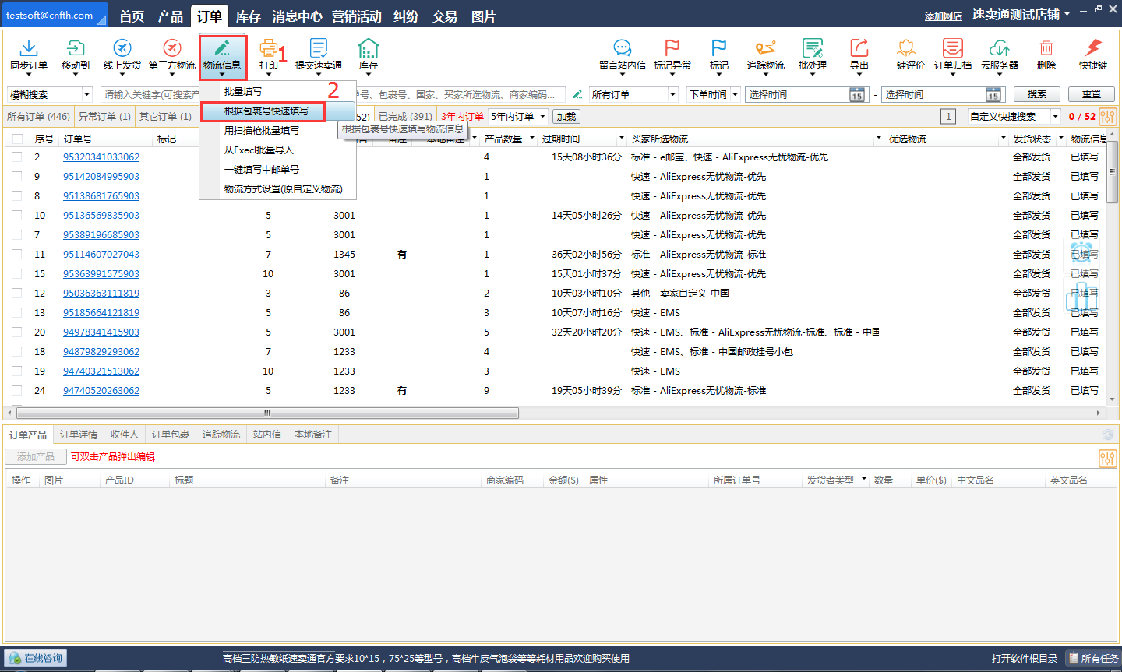Viewport: 1122px width, 672px height.
Task: Click the orange column settings icon beside 0 / 52
Action: pyautogui.click(x=1108, y=117)
